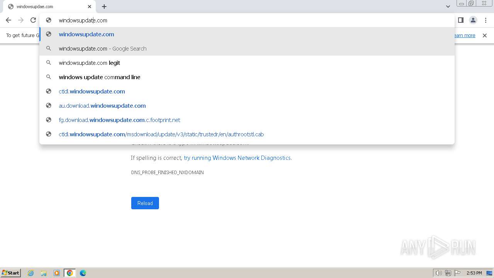Pick 'windows update command line' suggestion
Viewport: 494px width, 278px height.
[x=247, y=77]
